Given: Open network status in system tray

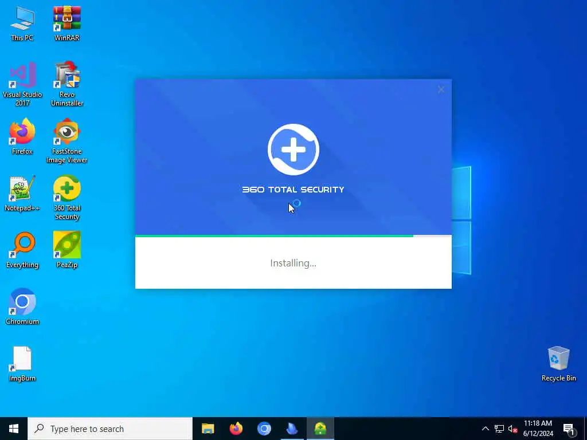Looking at the screenshot, I should (499, 429).
